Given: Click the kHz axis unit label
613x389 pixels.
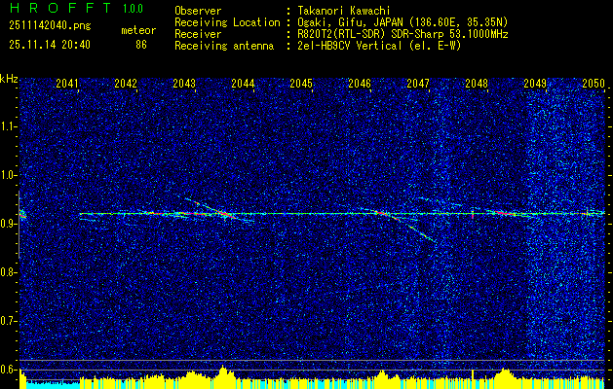Looking at the screenshot, I should pos(9,79).
